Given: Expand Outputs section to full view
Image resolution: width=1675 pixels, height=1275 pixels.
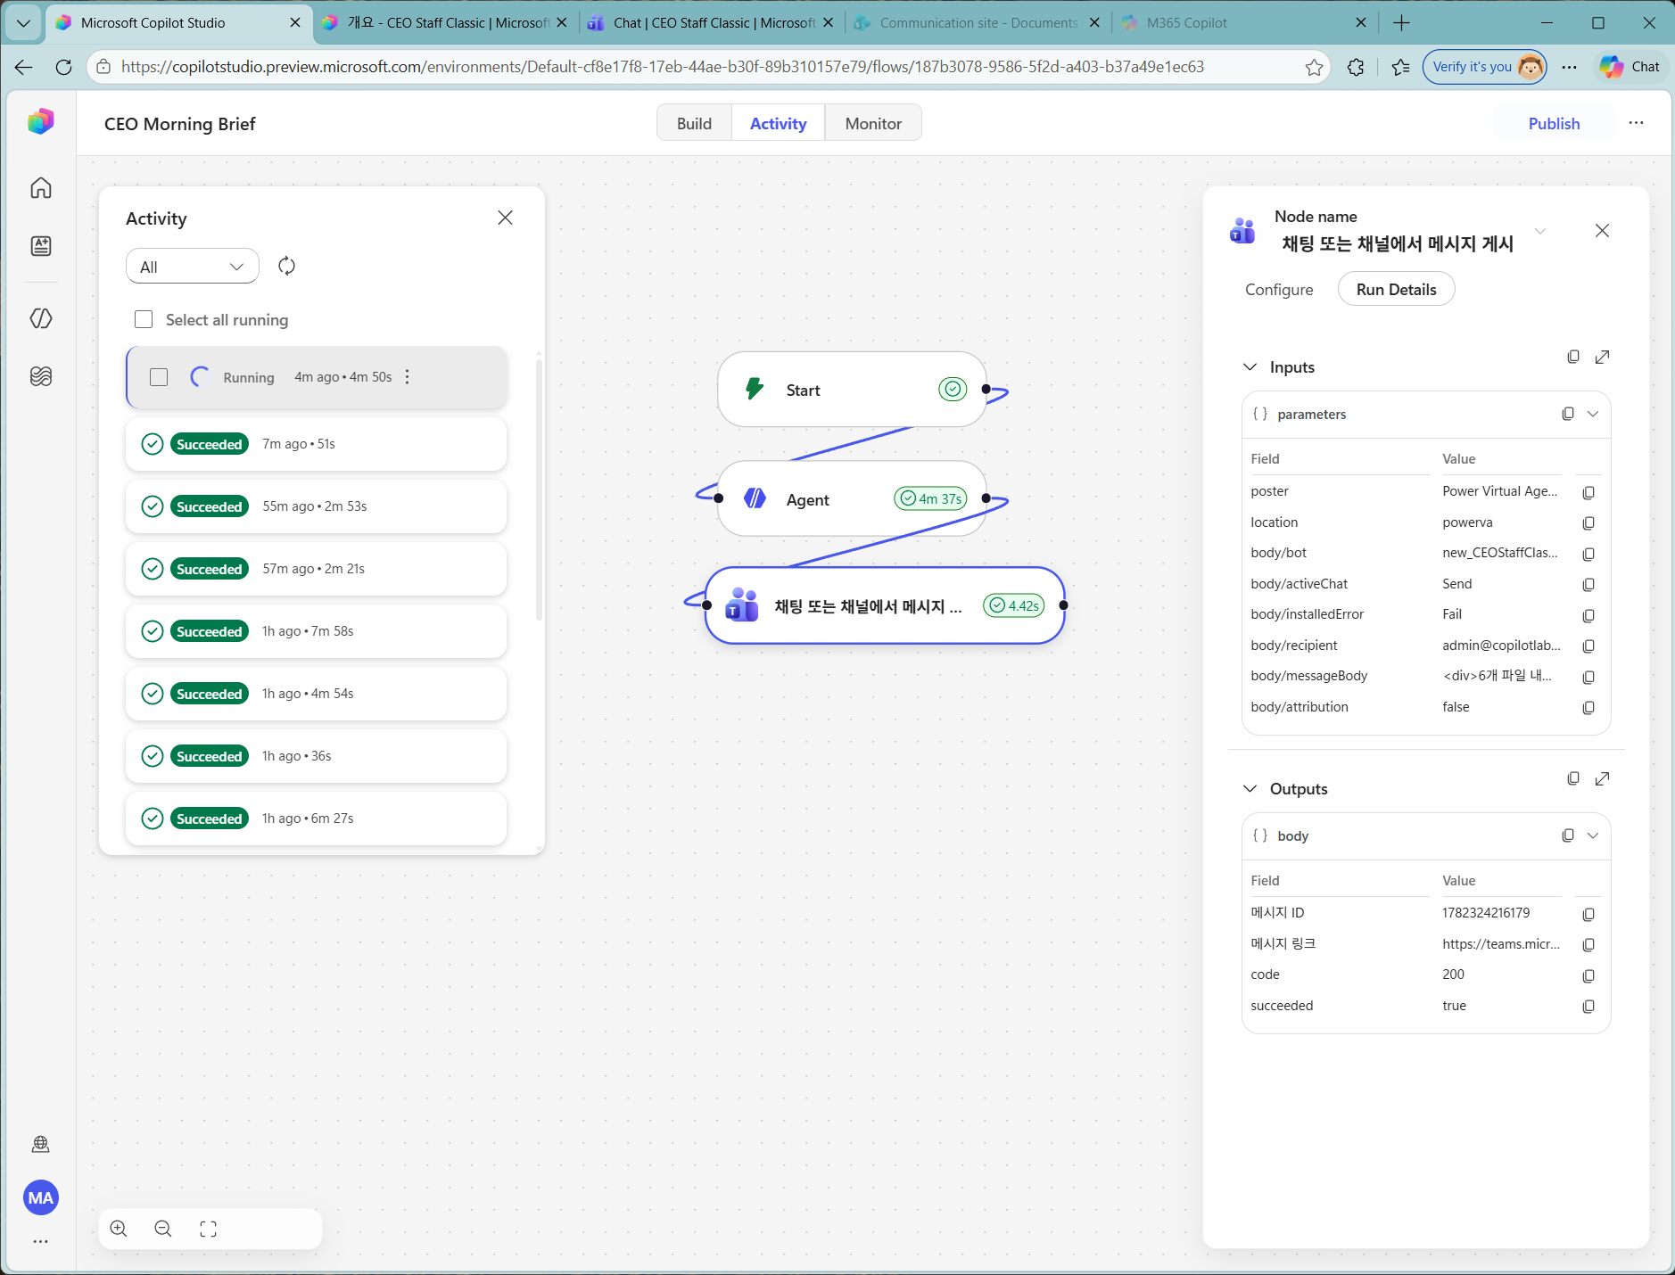Looking at the screenshot, I should [1602, 778].
